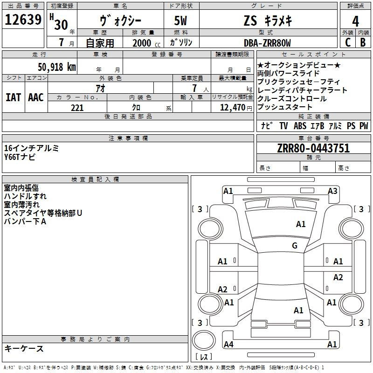Click the 譲渡書類期限 header
This screenshot has height=373, width=373.
pyautogui.click(x=232, y=54)
